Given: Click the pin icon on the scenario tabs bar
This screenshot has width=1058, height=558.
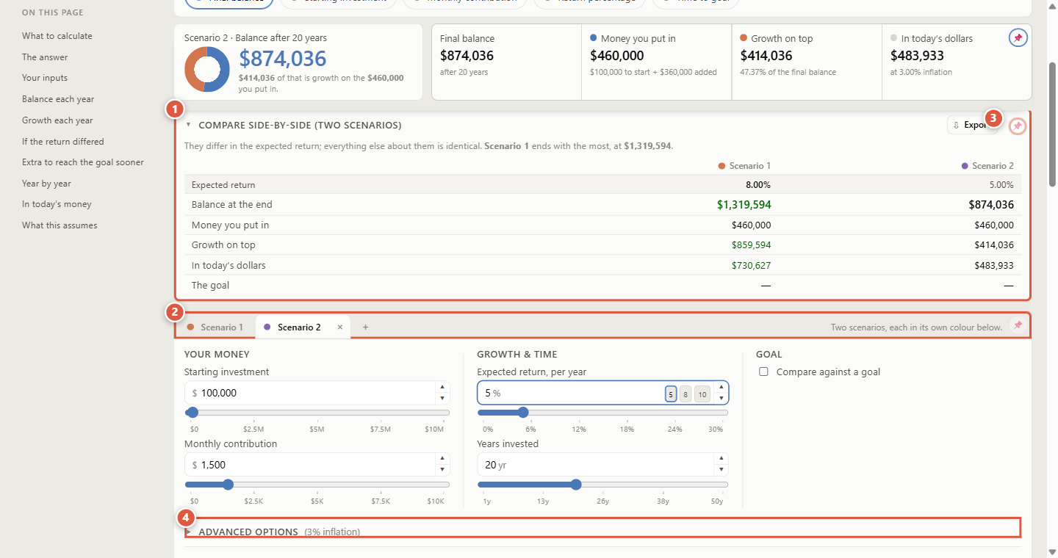Looking at the screenshot, I should pyautogui.click(x=1018, y=325).
